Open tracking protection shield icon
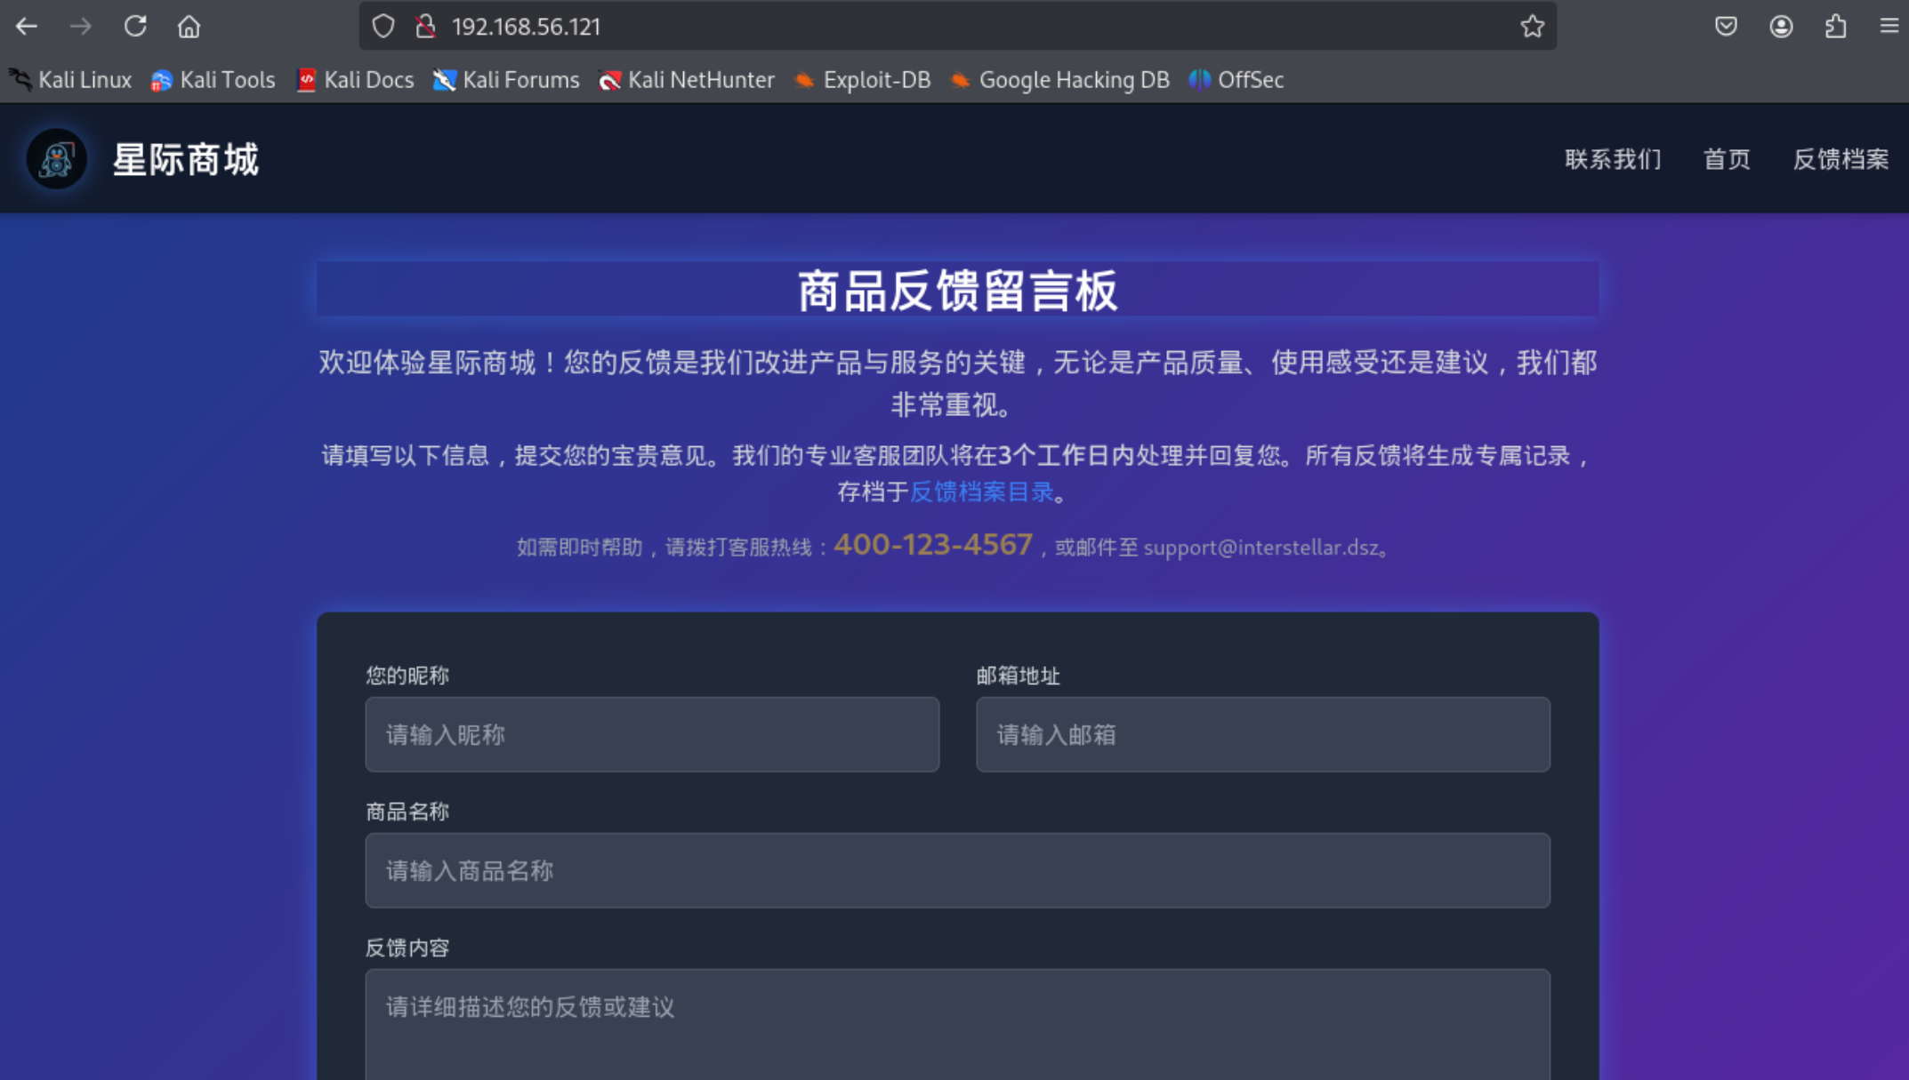Screen dimensions: 1909x1080 pos(383,27)
